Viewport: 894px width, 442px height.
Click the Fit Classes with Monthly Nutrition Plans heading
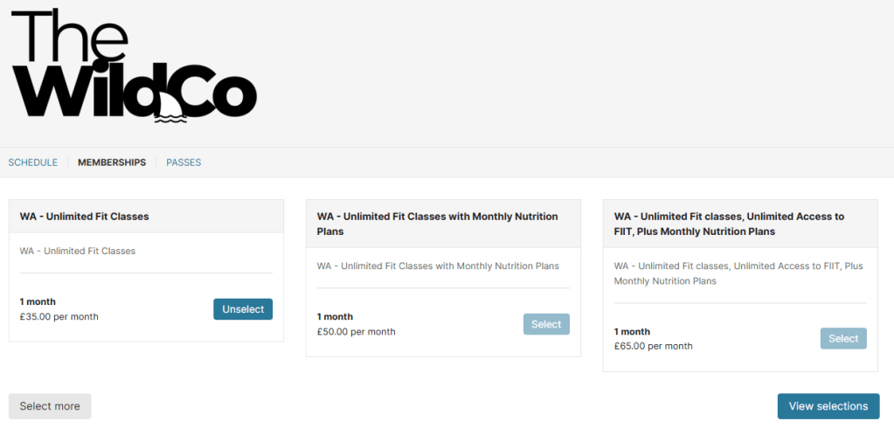[437, 224]
